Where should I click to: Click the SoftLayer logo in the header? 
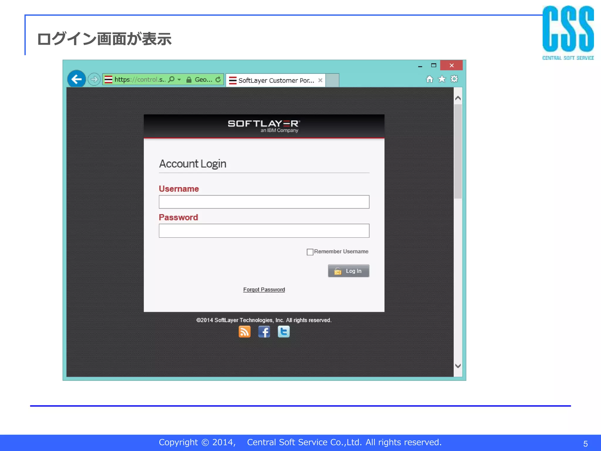point(264,126)
